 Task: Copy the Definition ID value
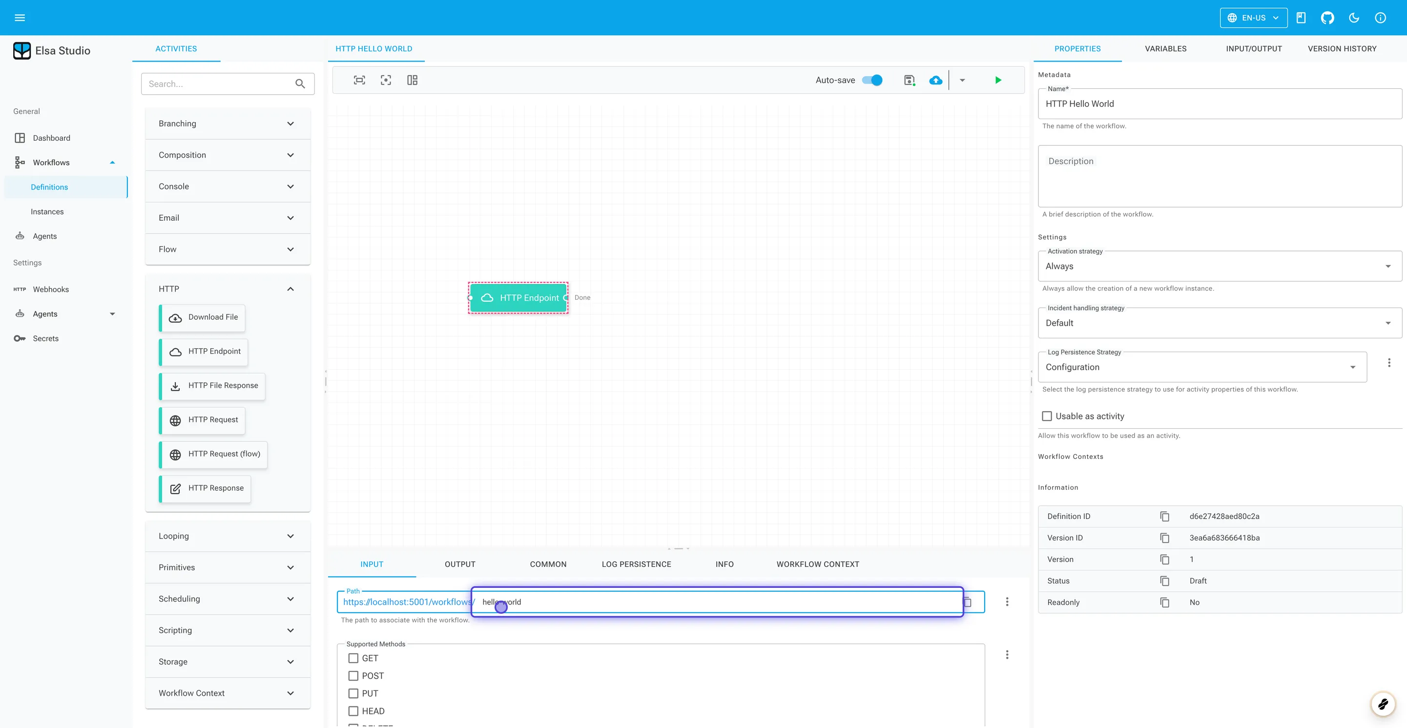coord(1164,516)
